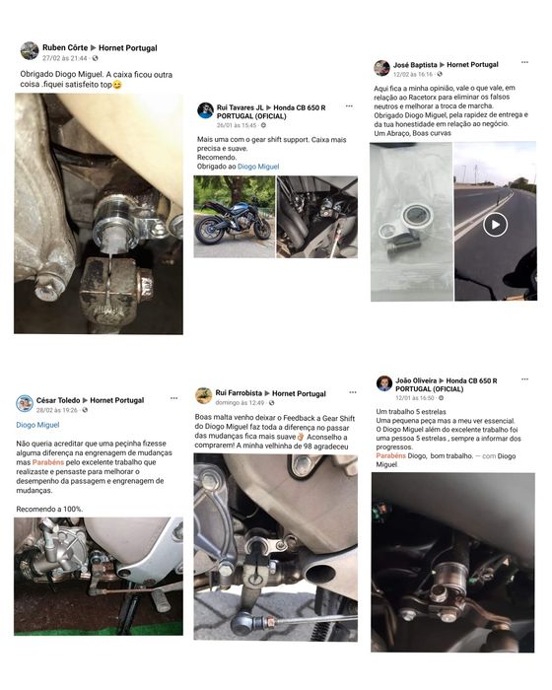Open options menu on José Baptista's post

(x=524, y=62)
